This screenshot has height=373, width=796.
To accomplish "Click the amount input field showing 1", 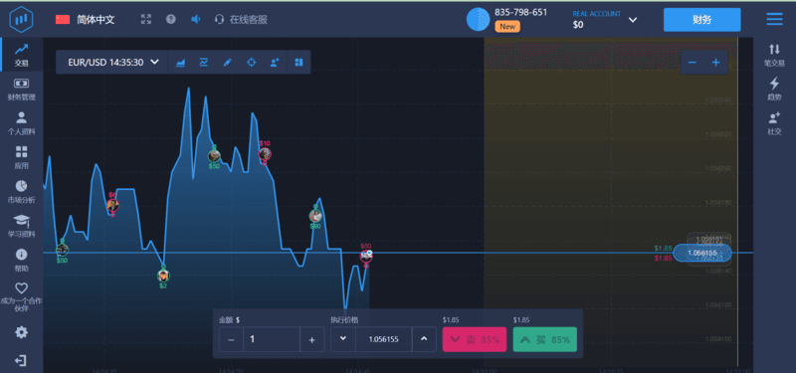I will pyautogui.click(x=272, y=339).
